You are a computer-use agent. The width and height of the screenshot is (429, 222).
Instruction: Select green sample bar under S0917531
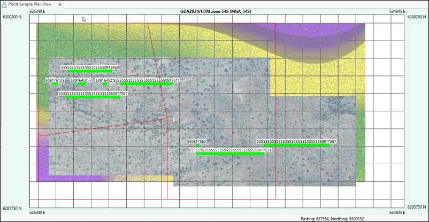(x=231, y=154)
